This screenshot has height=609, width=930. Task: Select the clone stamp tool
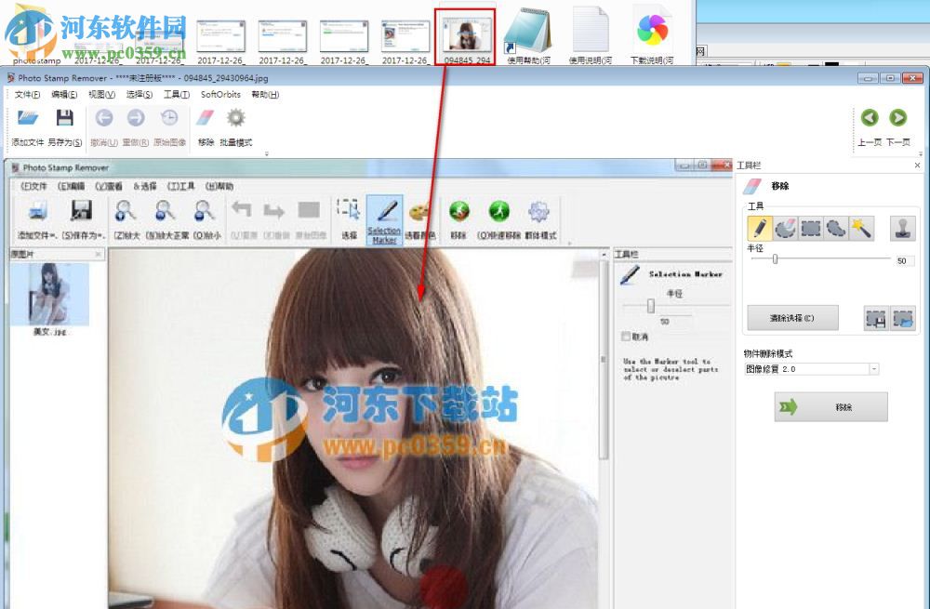(x=904, y=227)
